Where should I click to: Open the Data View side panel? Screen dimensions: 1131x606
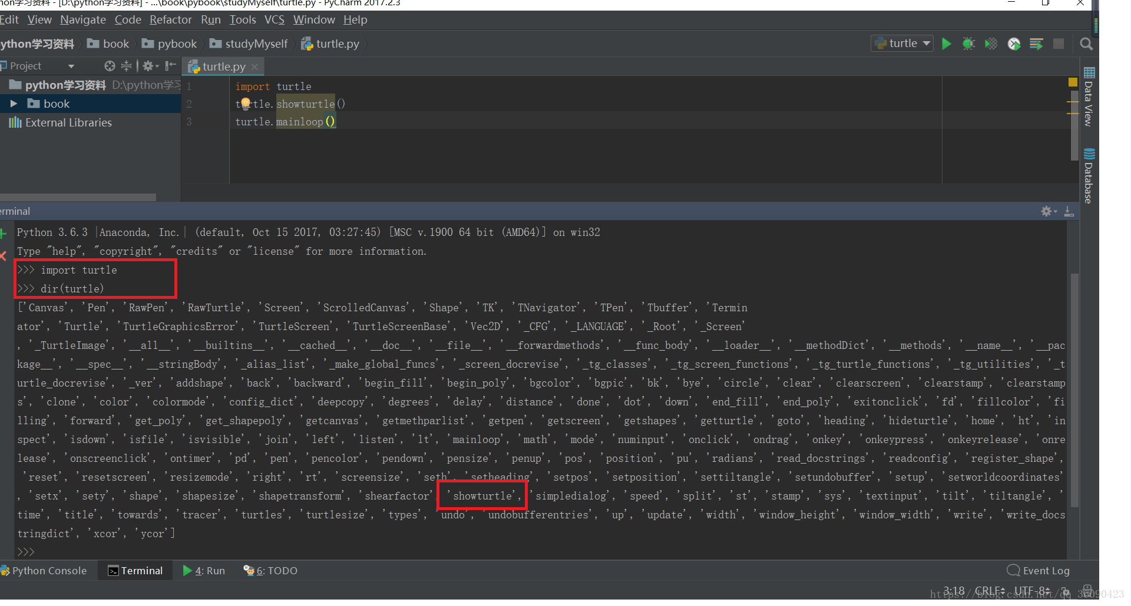click(1089, 97)
